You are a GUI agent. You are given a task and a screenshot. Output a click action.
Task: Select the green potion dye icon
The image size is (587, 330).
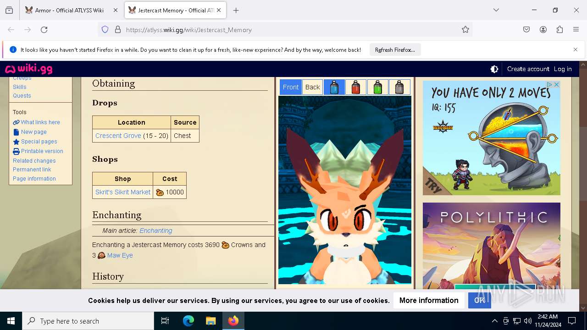[x=378, y=87]
